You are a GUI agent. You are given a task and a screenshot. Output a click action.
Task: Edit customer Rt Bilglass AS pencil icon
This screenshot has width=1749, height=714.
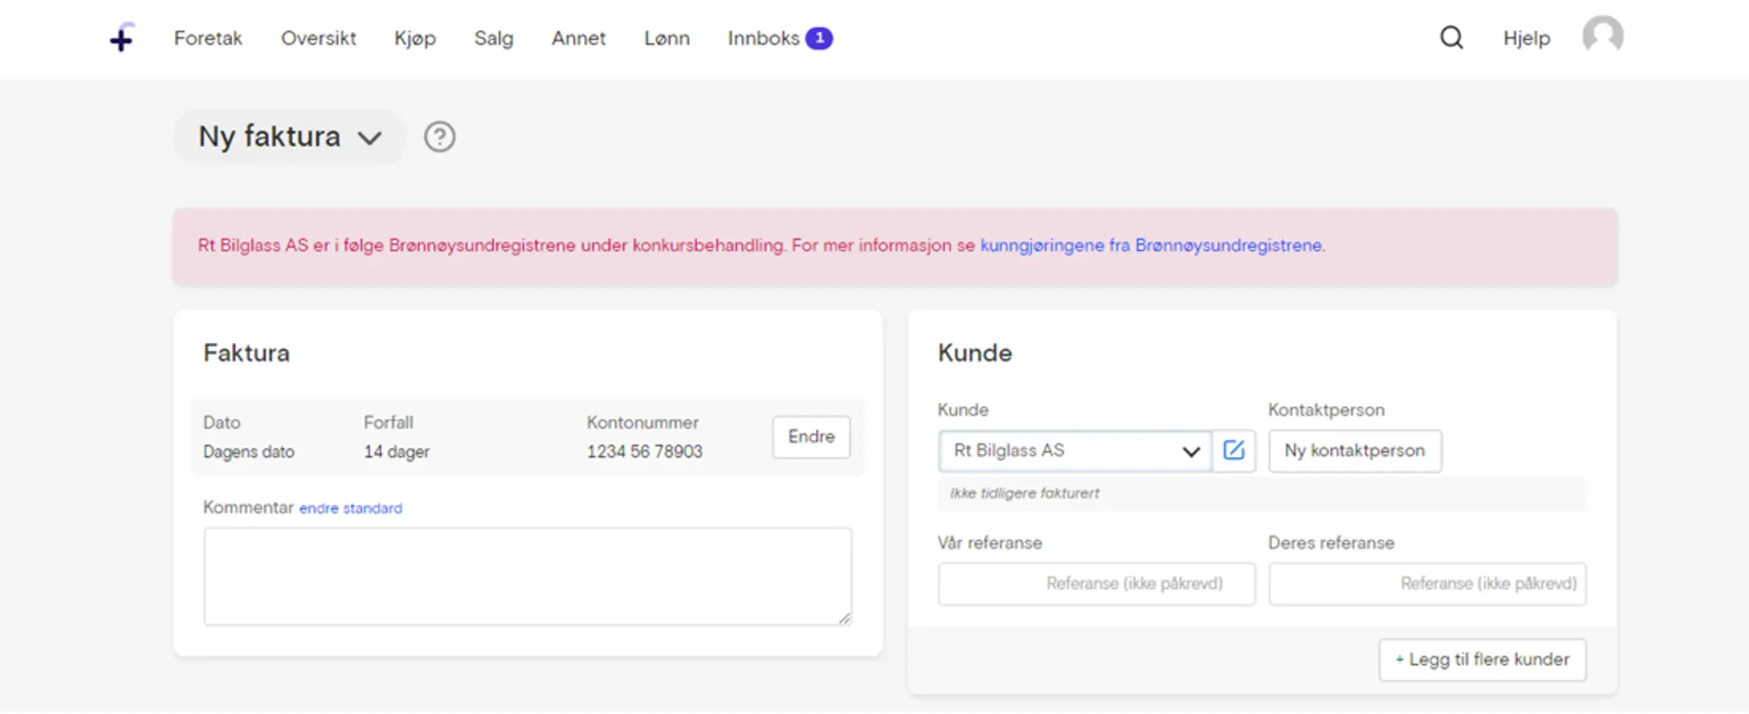point(1234,450)
